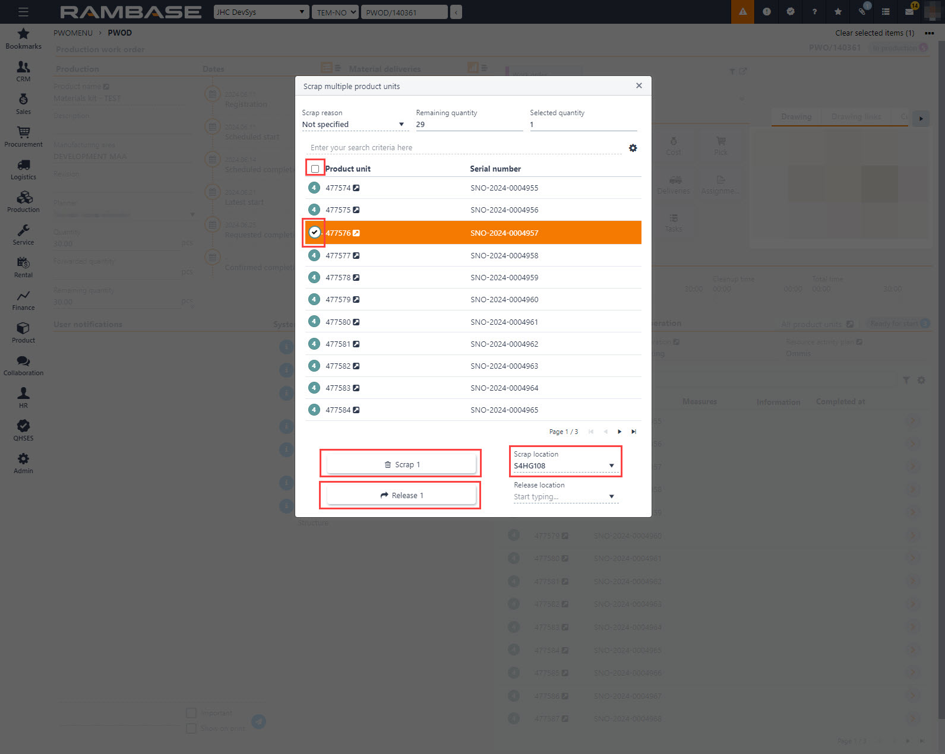This screenshot has height=754, width=945.
Task: Switch to the Drawing links tab
Action: (x=856, y=116)
